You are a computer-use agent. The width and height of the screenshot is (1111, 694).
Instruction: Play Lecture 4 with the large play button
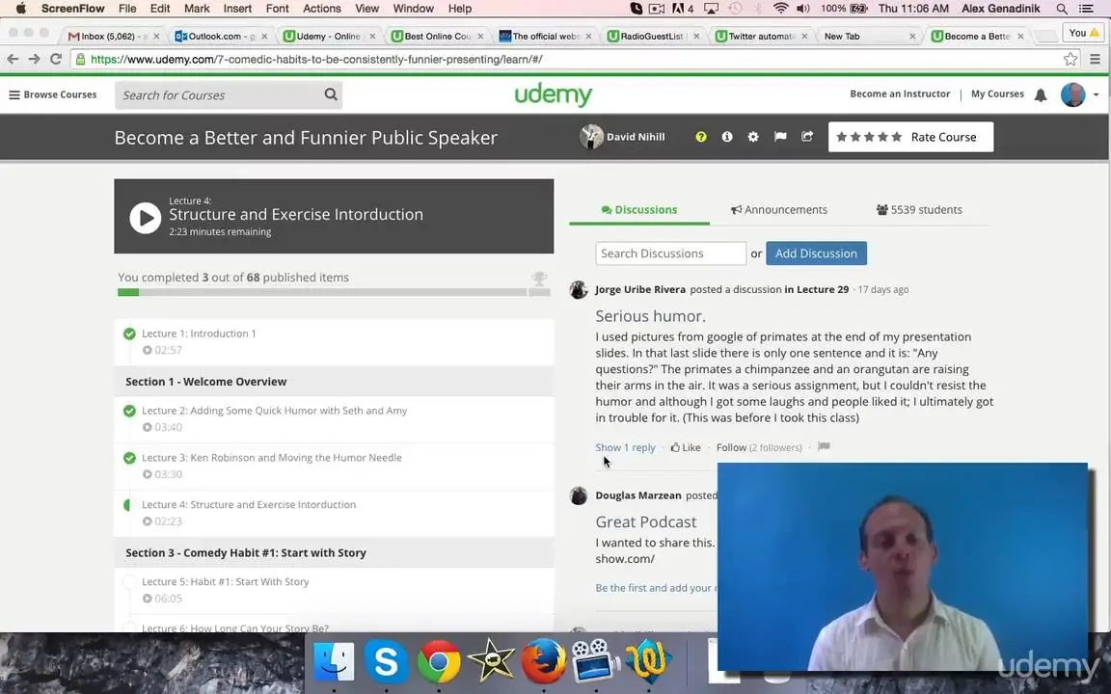(x=146, y=218)
